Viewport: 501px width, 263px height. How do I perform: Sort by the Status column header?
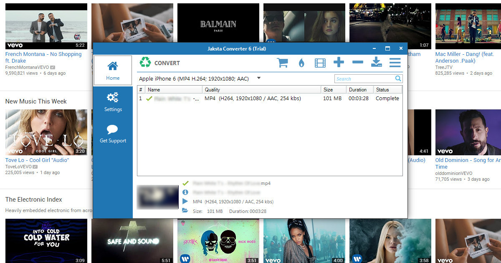pyautogui.click(x=387, y=90)
